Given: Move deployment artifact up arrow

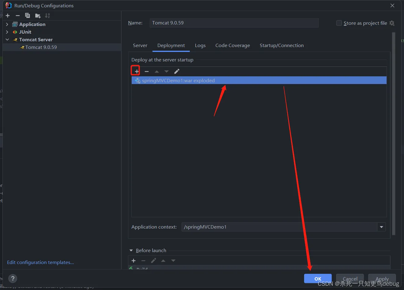Looking at the screenshot, I should tap(157, 72).
